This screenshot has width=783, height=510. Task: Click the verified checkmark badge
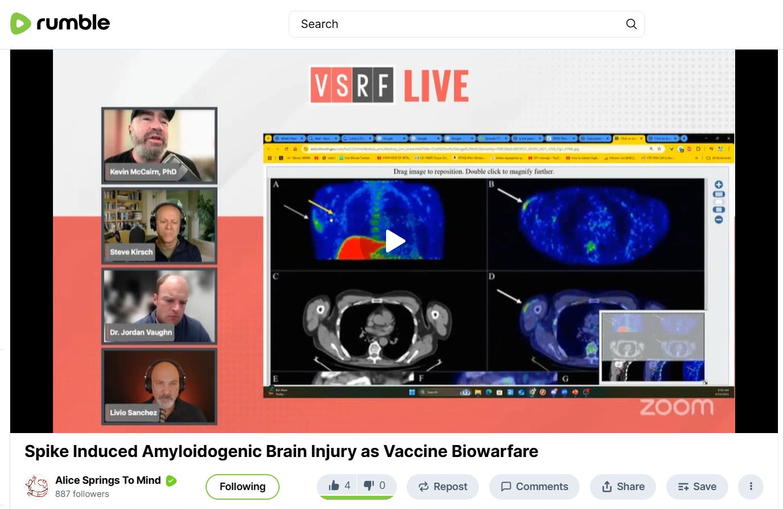tap(171, 481)
